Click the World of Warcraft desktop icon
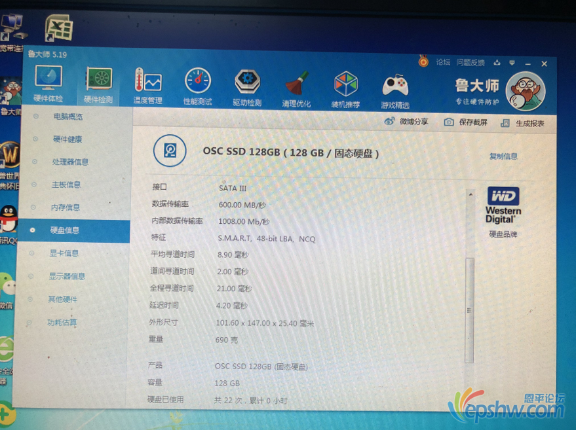Viewport: 576px width, 430px height. click(x=10, y=156)
